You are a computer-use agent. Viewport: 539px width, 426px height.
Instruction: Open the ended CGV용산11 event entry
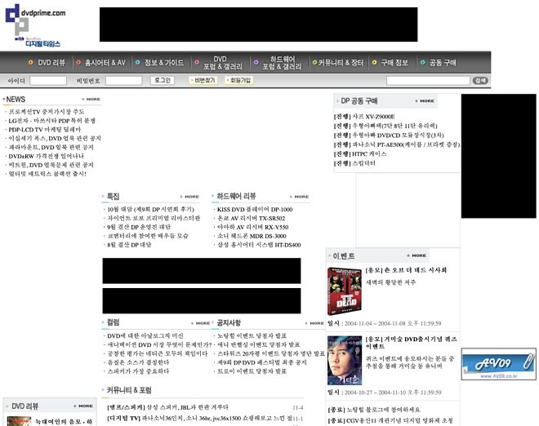tap(390, 420)
